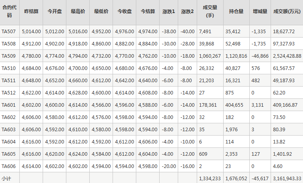Click TA509 change value -46,866
The height and width of the screenshot is (183, 303).
click(260, 56)
